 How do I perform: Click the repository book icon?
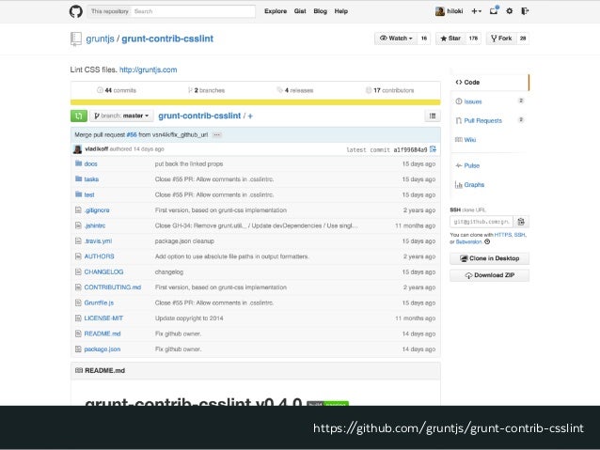(x=76, y=39)
